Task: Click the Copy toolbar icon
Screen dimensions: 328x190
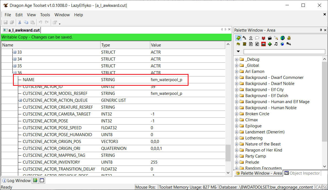Action: [x=26, y=22]
